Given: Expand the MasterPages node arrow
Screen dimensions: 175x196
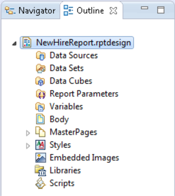Looking at the screenshot, I should 28,133.
